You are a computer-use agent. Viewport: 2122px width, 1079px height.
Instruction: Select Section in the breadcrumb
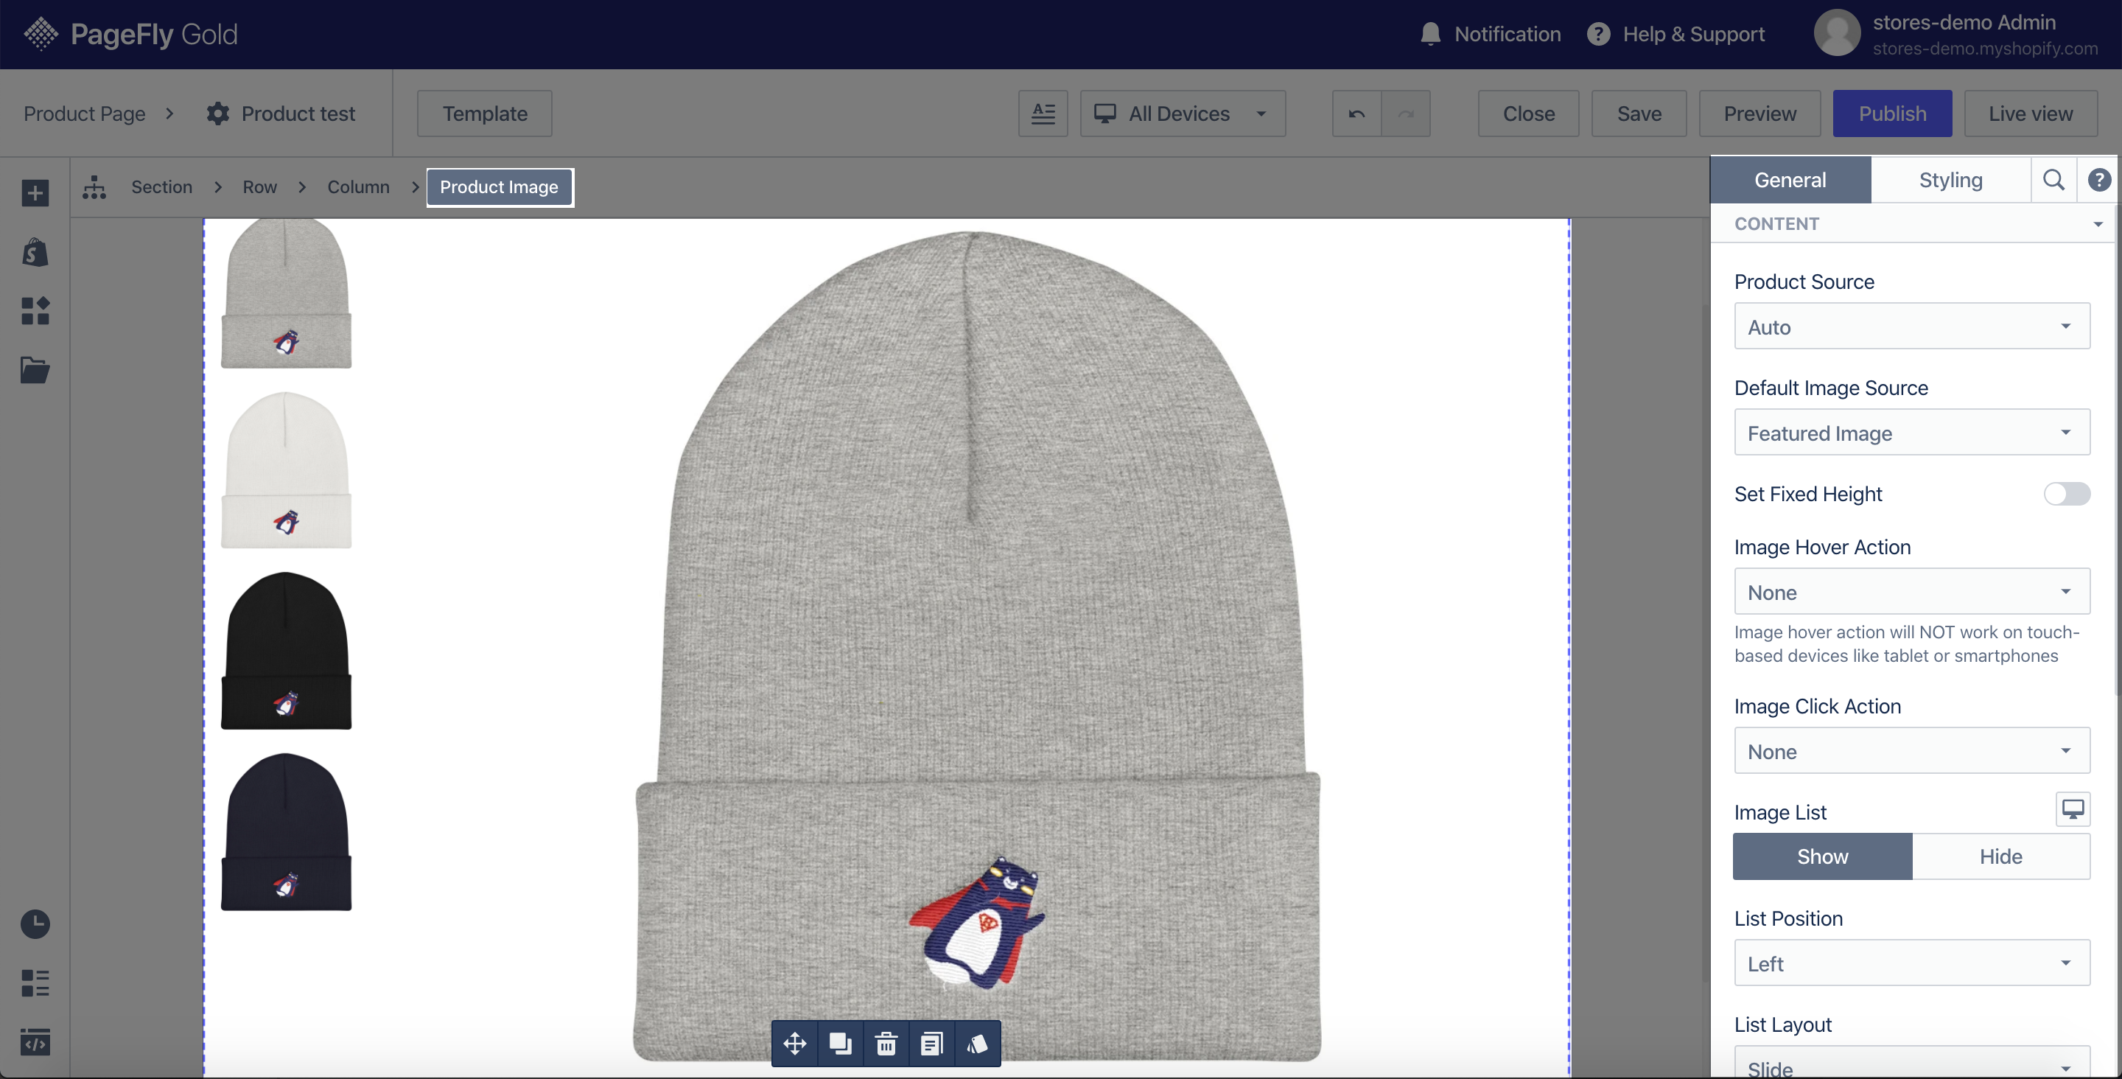point(161,187)
